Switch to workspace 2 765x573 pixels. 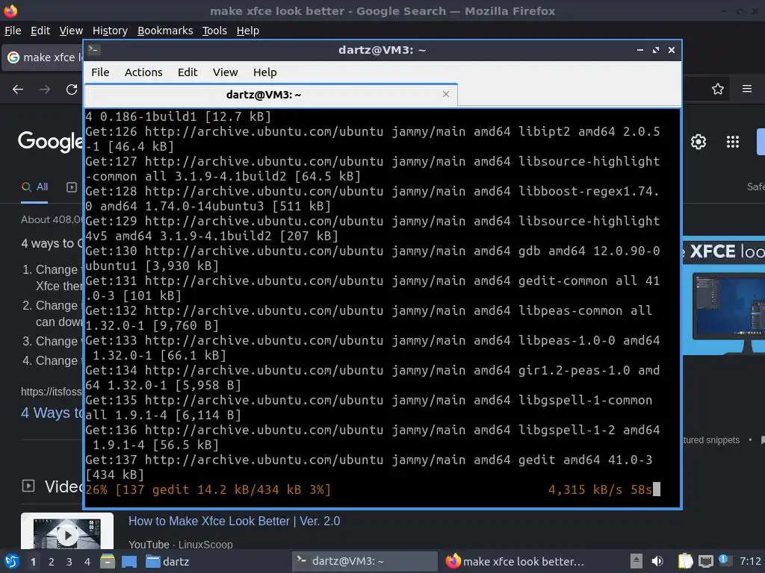52,562
